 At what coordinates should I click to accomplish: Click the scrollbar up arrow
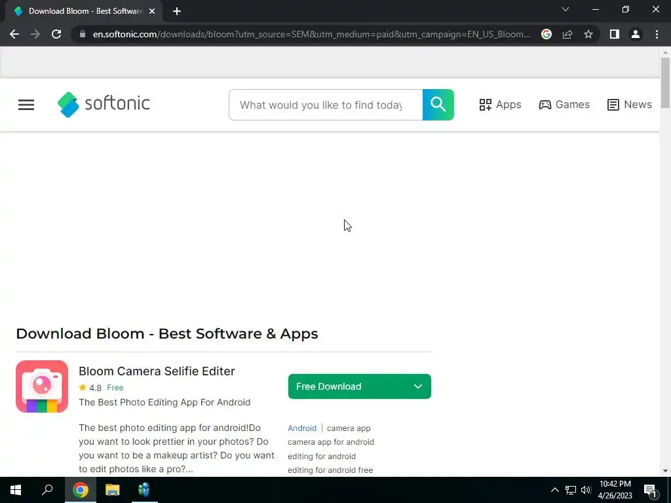coord(665,52)
